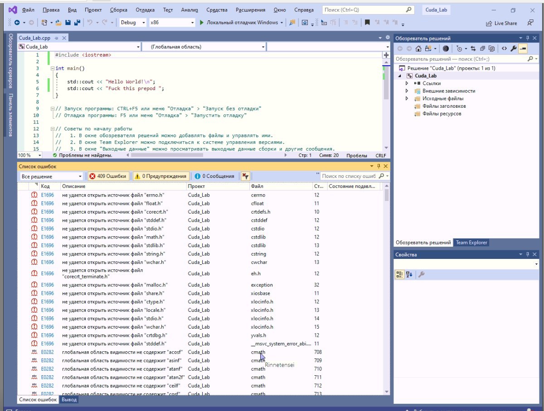Open the Debug menu
Image resolution: width=544 pixels, height=411 pixels.
[x=145, y=10]
